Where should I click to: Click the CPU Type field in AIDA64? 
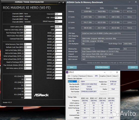[x=109, y=33]
